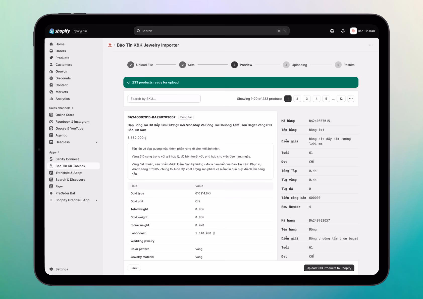Image resolution: width=423 pixels, height=299 pixels.
Task: Click the Analytics bar chart icon
Action: 51,99
